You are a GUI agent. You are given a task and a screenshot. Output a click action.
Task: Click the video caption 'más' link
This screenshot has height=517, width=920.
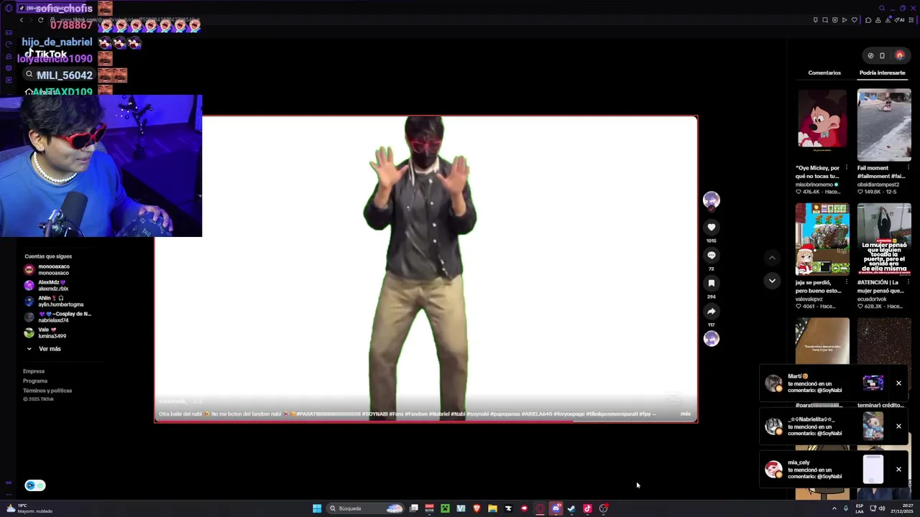[x=685, y=414]
